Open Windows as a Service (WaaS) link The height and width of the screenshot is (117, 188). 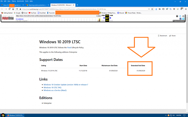pos(55,90)
